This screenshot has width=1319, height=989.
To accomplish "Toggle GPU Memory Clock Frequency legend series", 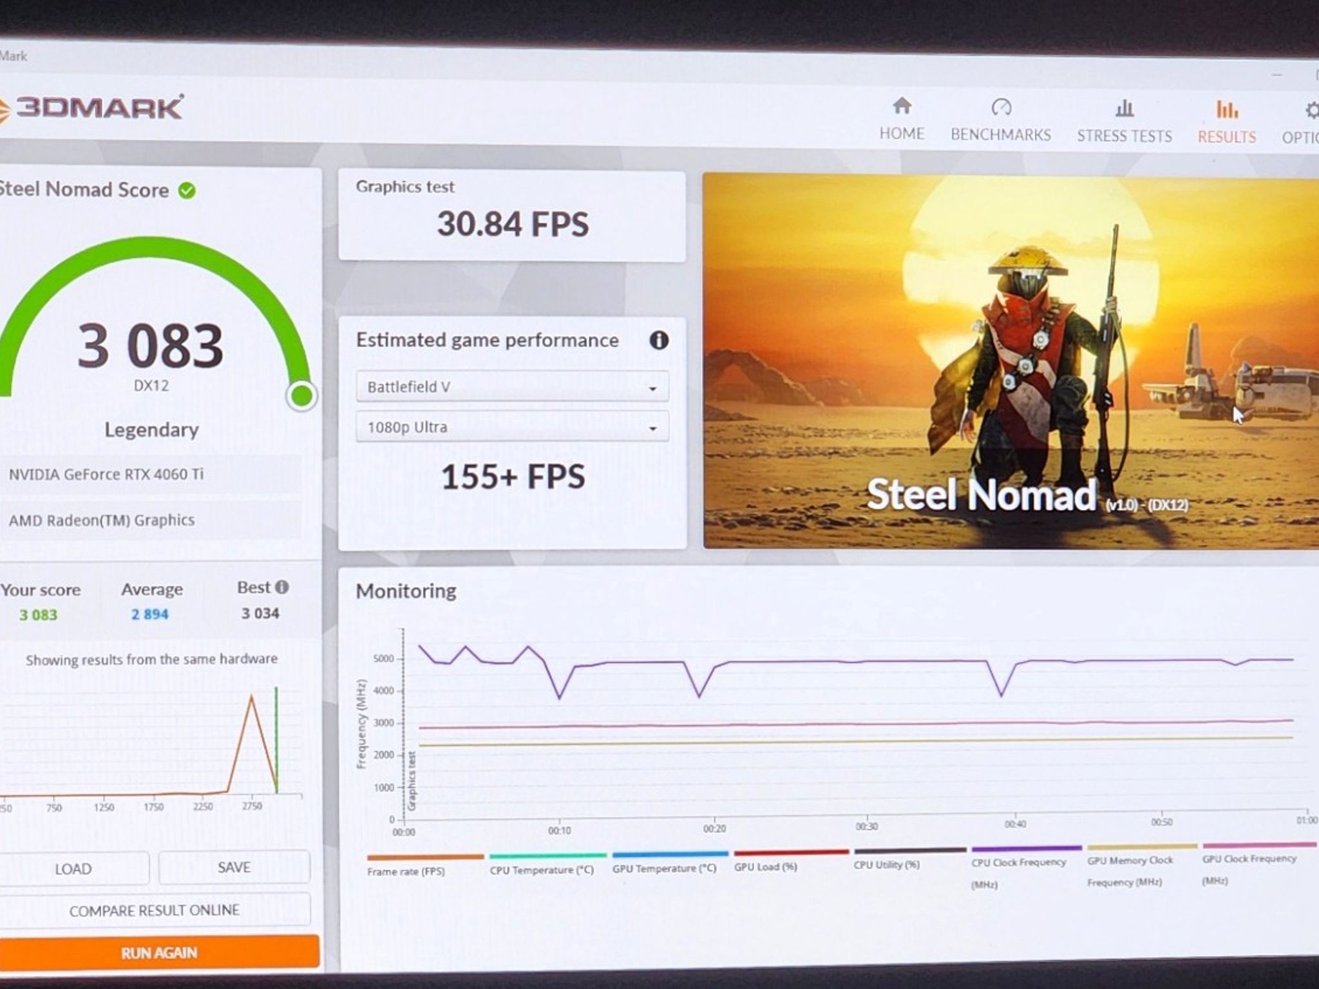I will tap(1142, 865).
